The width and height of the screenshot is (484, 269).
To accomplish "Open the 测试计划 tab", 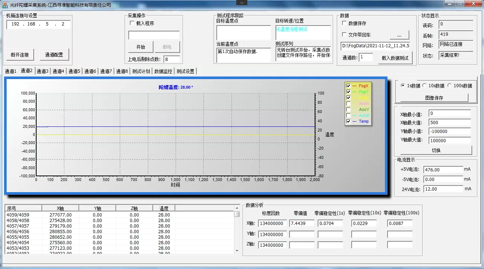I will 141,71.
